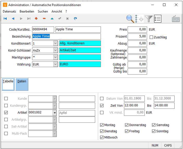The image size is (183, 149).
Task: Click the red minus delete record icon
Action: (44, 19)
